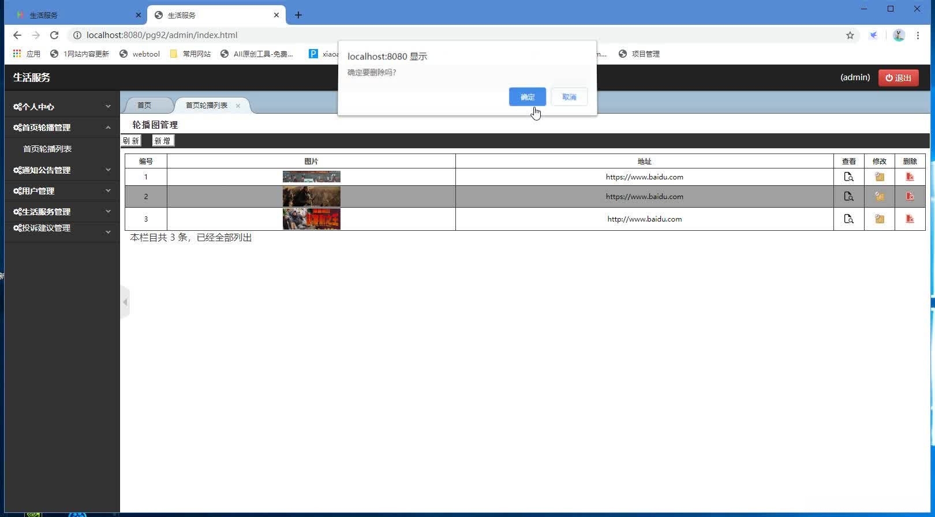
Task: Delete carousel entry number 2
Action: (910, 197)
